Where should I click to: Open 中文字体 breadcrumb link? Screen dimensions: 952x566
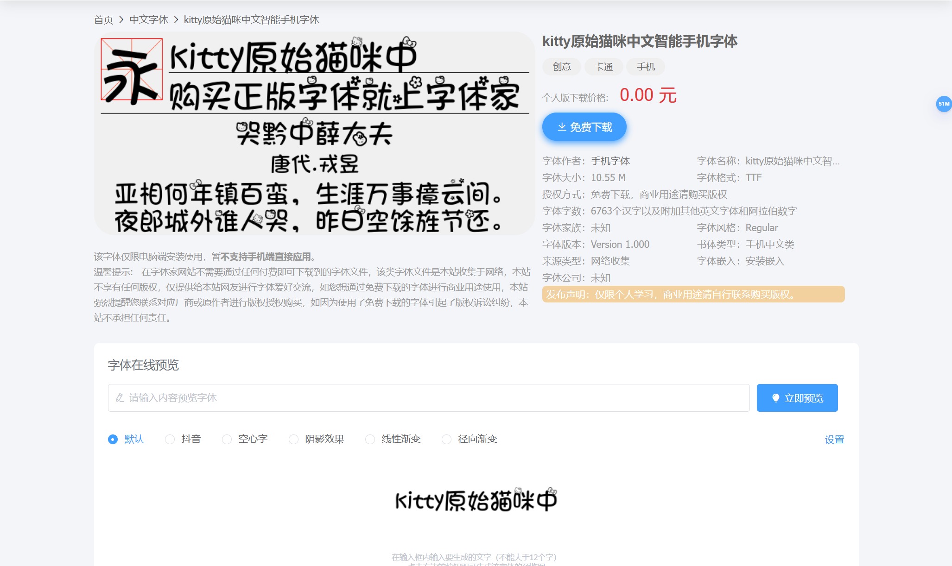[x=148, y=20]
